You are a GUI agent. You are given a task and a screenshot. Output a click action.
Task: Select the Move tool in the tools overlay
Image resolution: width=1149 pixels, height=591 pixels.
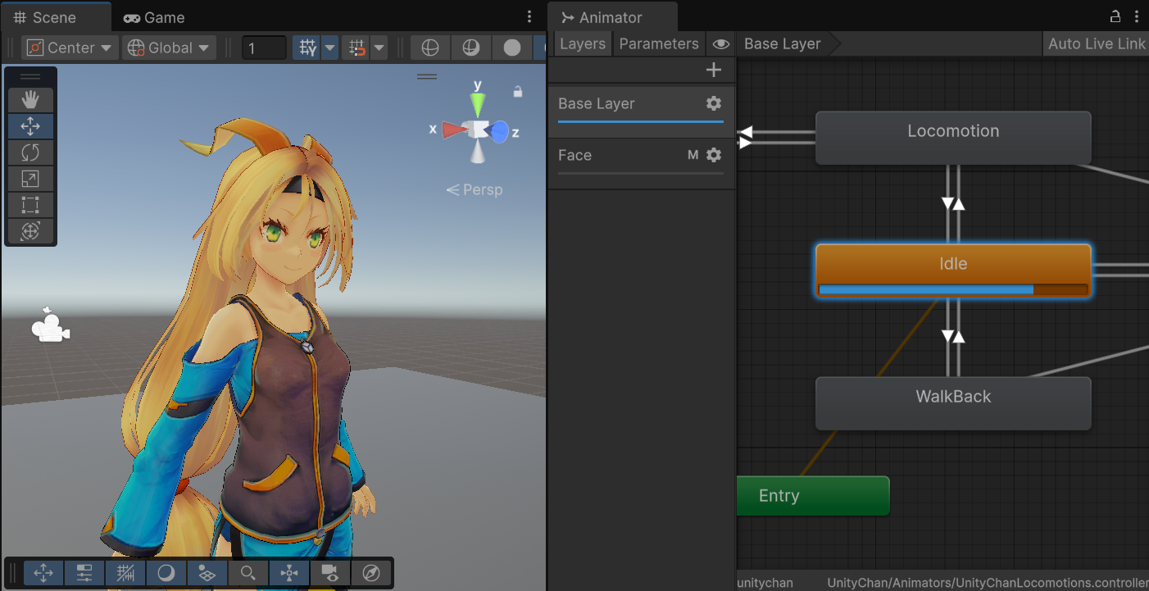tap(30, 126)
